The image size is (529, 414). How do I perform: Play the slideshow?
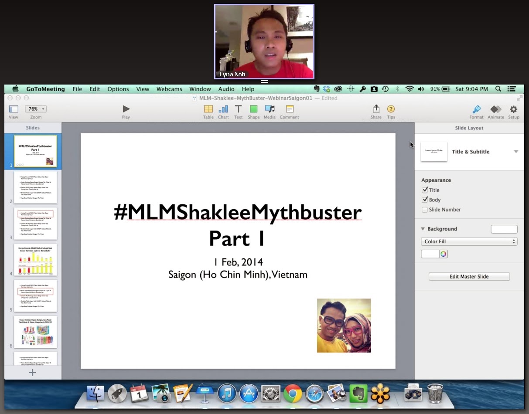[x=126, y=109]
